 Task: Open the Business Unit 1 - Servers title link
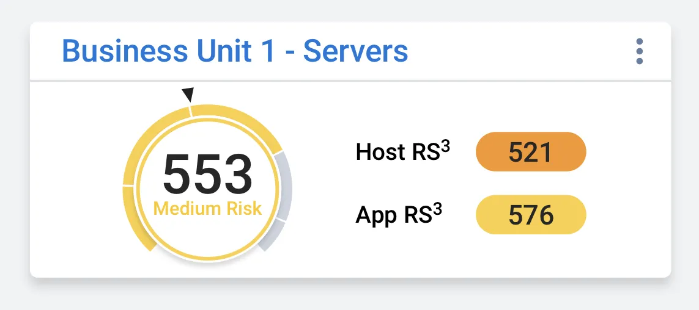[x=235, y=51]
